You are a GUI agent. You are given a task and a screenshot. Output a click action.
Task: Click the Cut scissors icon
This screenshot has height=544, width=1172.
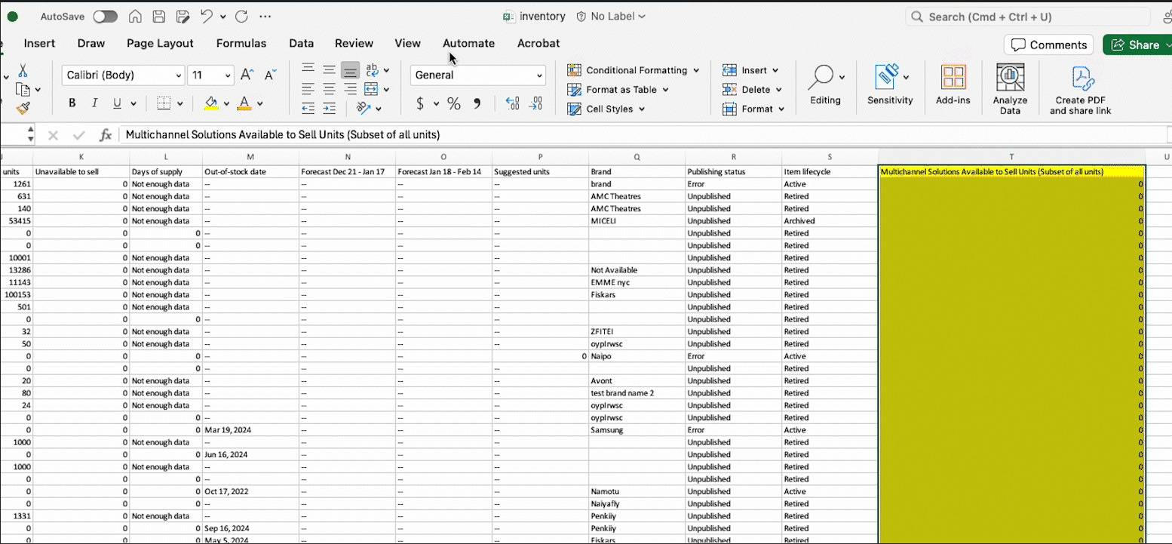pyautogui.click(x=23, y=71)
